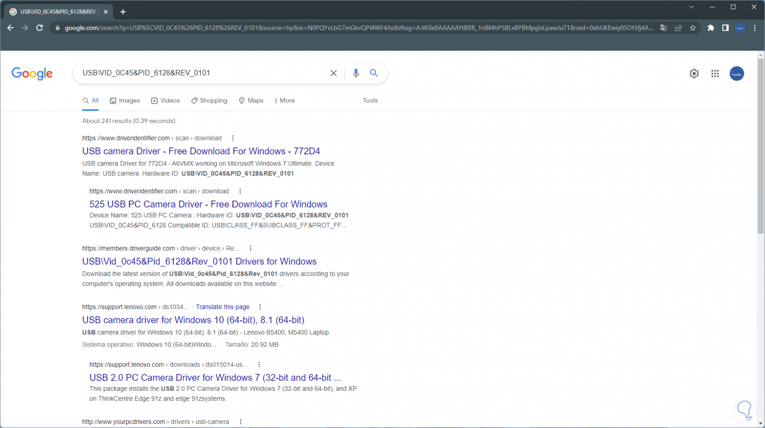Open driverguide Drivers for Windows result
This screenshot has width=765, height=428.
[x=199, y=262]
